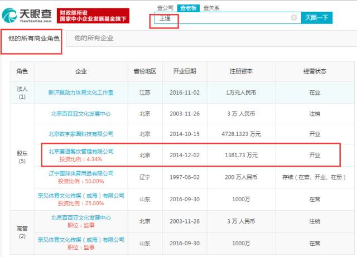The image size is (357, 257).
Task: Click the status 存续（在营、开业、在册）
Action: click(x=315, y=177)
